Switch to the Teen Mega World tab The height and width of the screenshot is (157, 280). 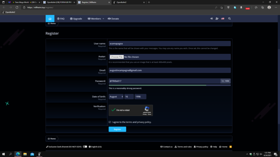(x=24, y=2)
